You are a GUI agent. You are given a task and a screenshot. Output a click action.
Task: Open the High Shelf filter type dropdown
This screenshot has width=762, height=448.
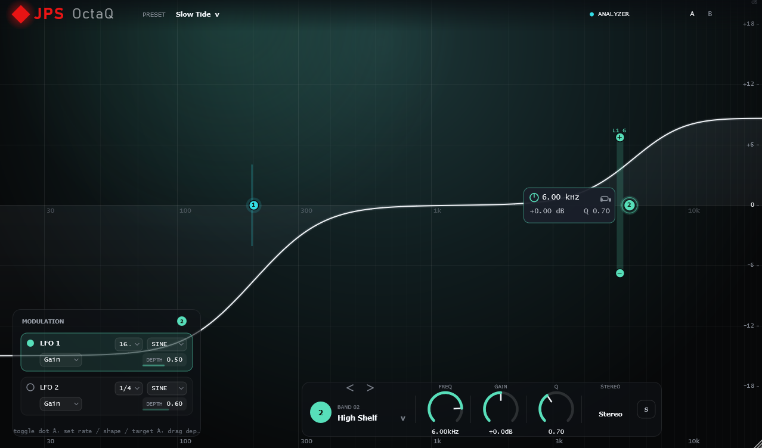pyautogui.click(x=371, y=418)
